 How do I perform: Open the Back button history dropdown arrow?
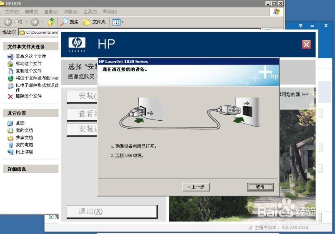pyautogui.click(x=27, y=22)
